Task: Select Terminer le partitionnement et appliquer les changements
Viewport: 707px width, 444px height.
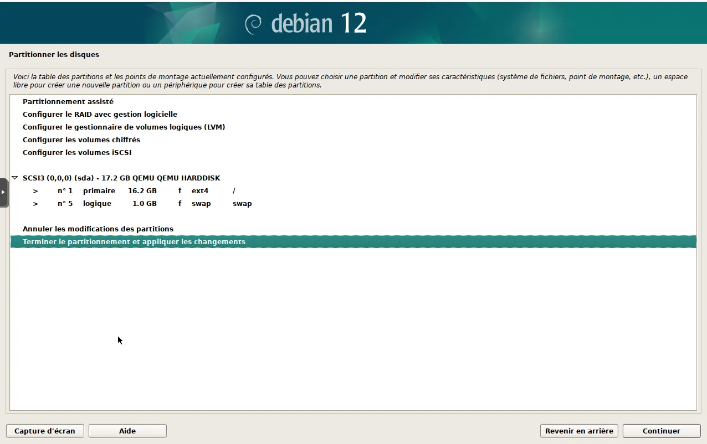Action: point(353,242)
